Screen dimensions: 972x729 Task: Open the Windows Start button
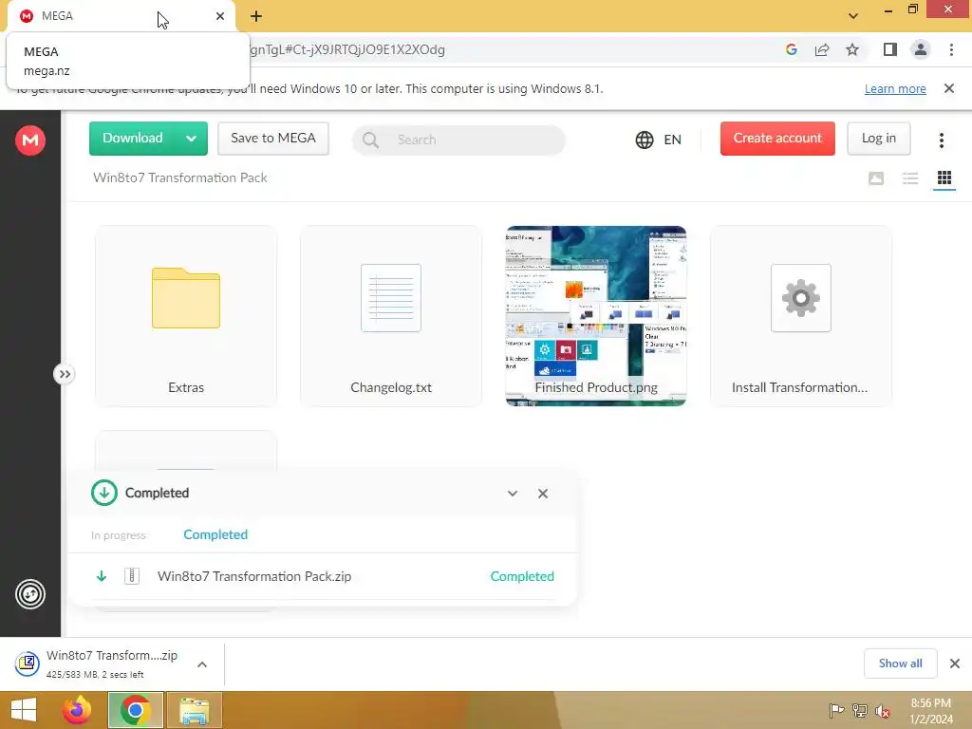[24, 710]
